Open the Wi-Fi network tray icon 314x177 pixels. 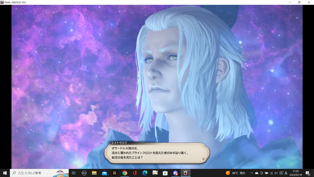click(x=271, y=173)
